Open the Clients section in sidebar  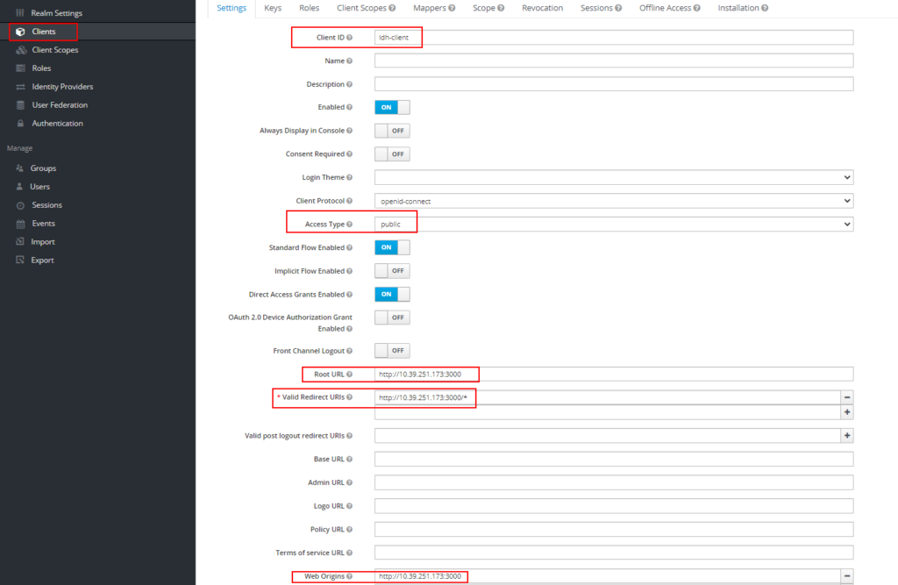40,32
